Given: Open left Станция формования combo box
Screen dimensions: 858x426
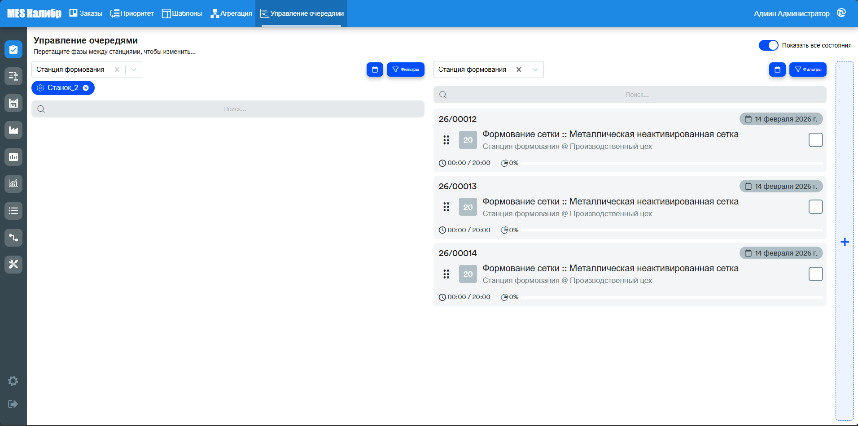Looking at the screenshot, I should [x=87, y=70].
